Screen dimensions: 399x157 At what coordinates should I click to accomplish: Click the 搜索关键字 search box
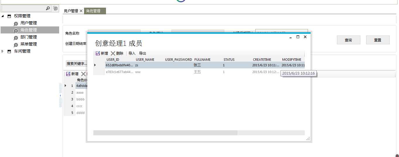click(76, 64)
